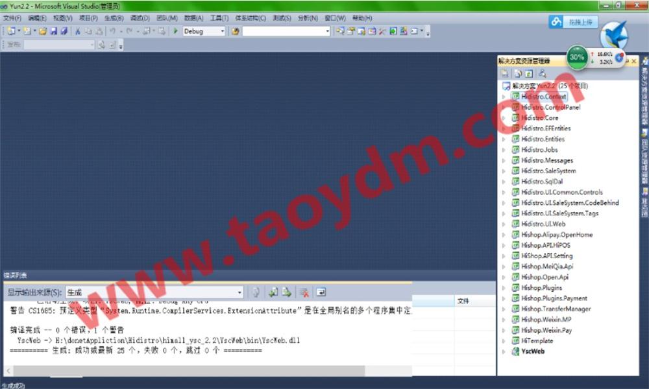Viewport: 649px width, 389px height.
Task: Select the Hishop.Plugins.Payment project
Action: pyautogui.click(x=554, y=298)
